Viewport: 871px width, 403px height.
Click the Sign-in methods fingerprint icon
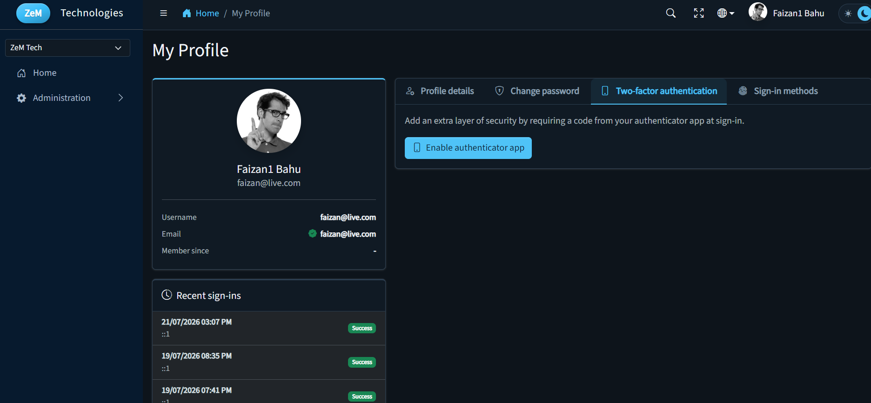tap(743, 91)
